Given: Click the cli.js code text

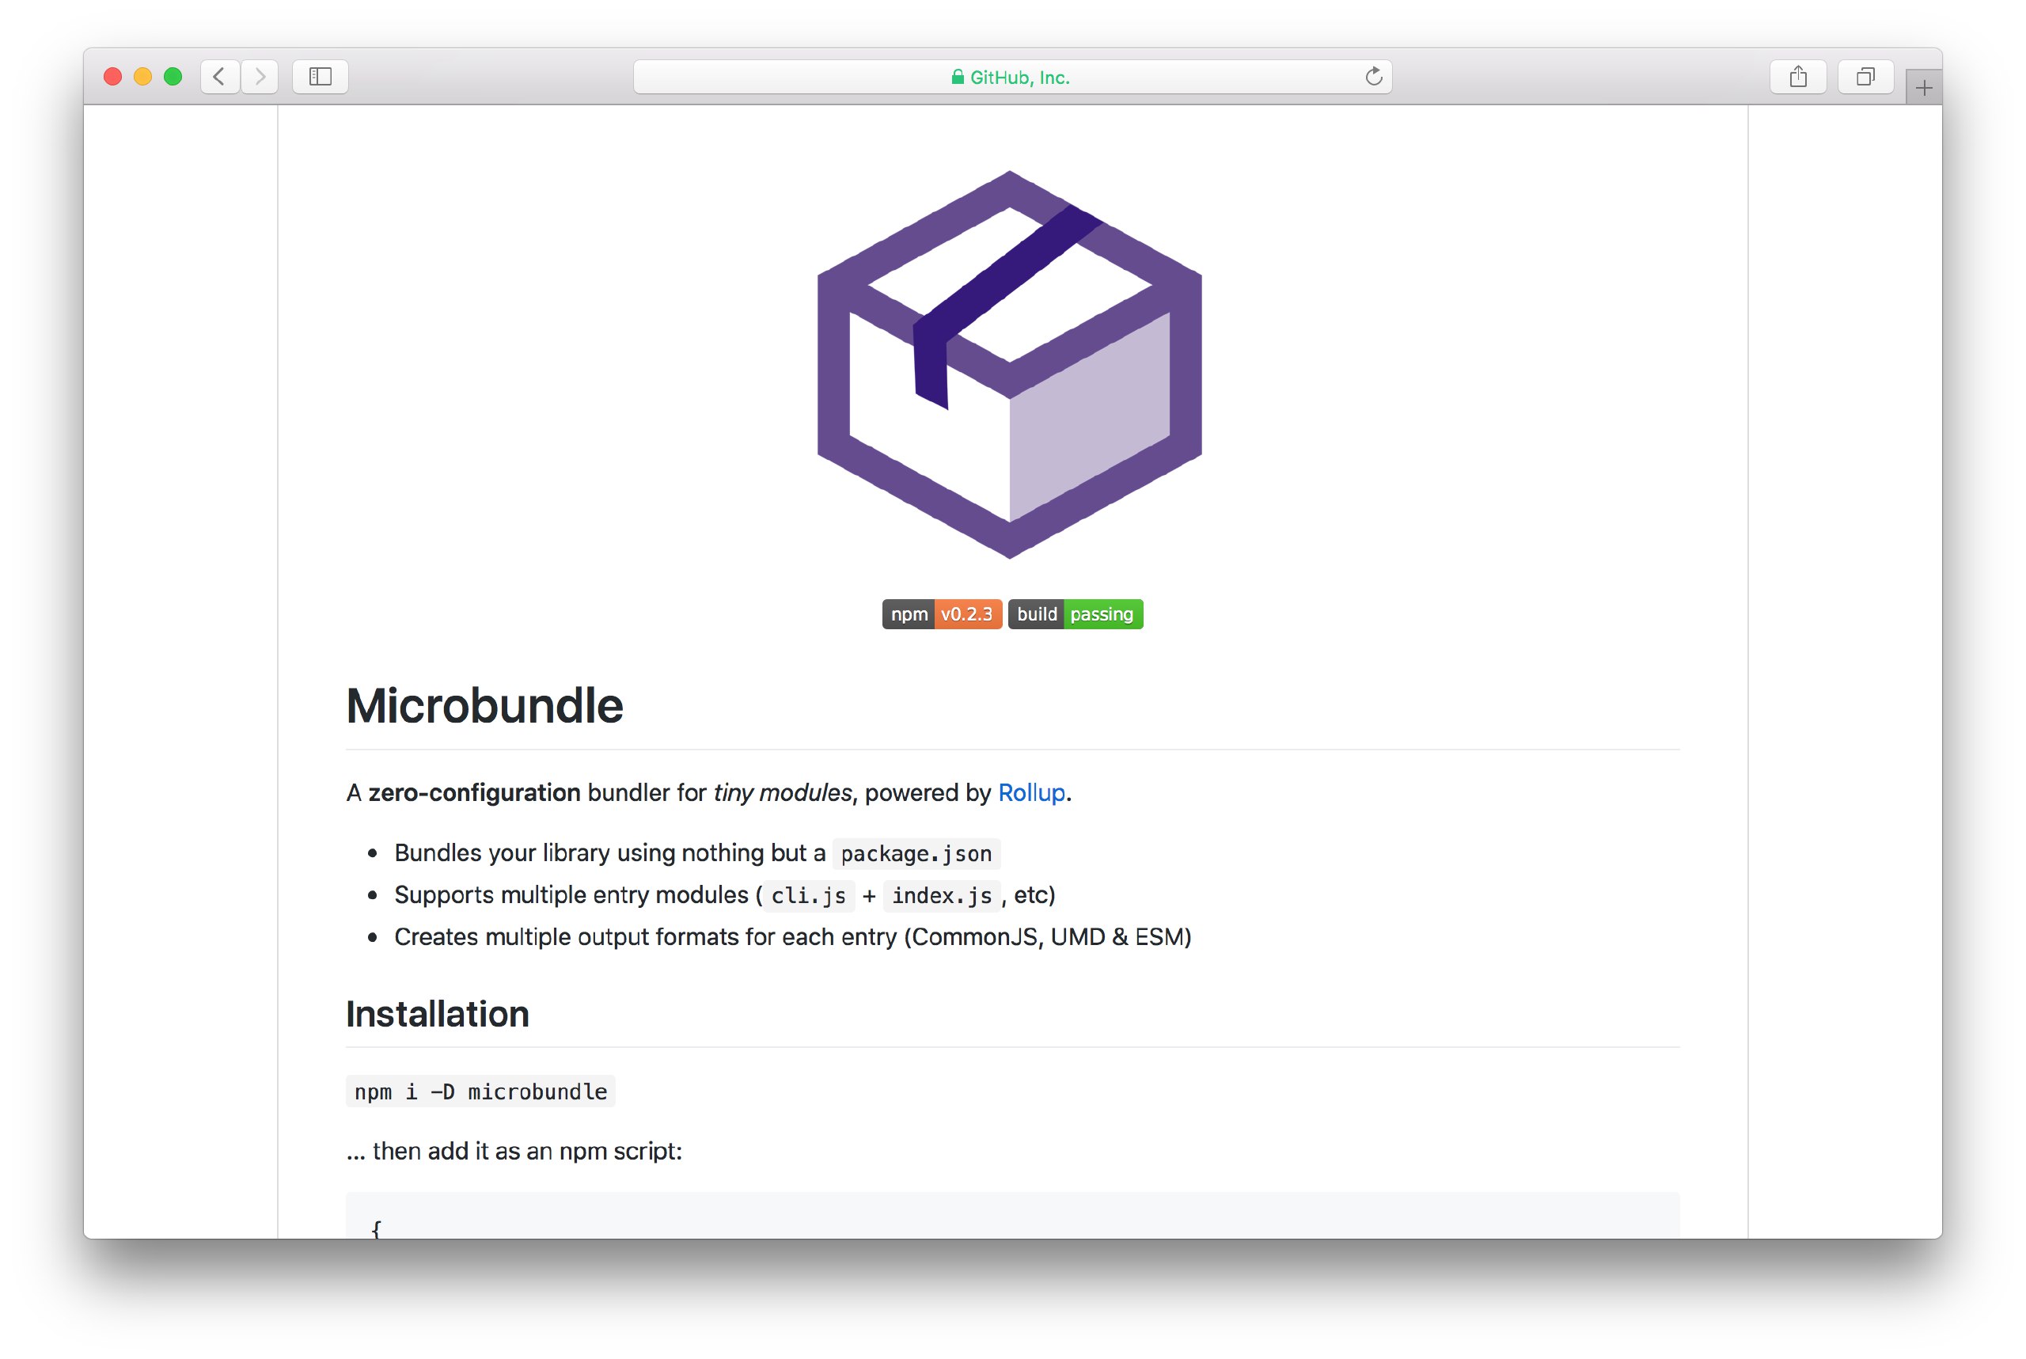Looking at the screenshot, I should [x=809, y=895].
